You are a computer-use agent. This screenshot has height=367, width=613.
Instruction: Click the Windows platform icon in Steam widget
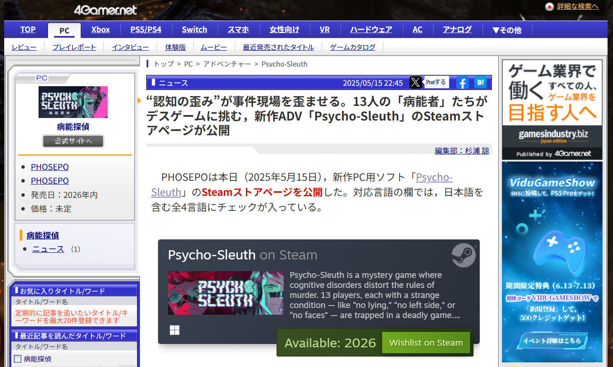[175, 330]
